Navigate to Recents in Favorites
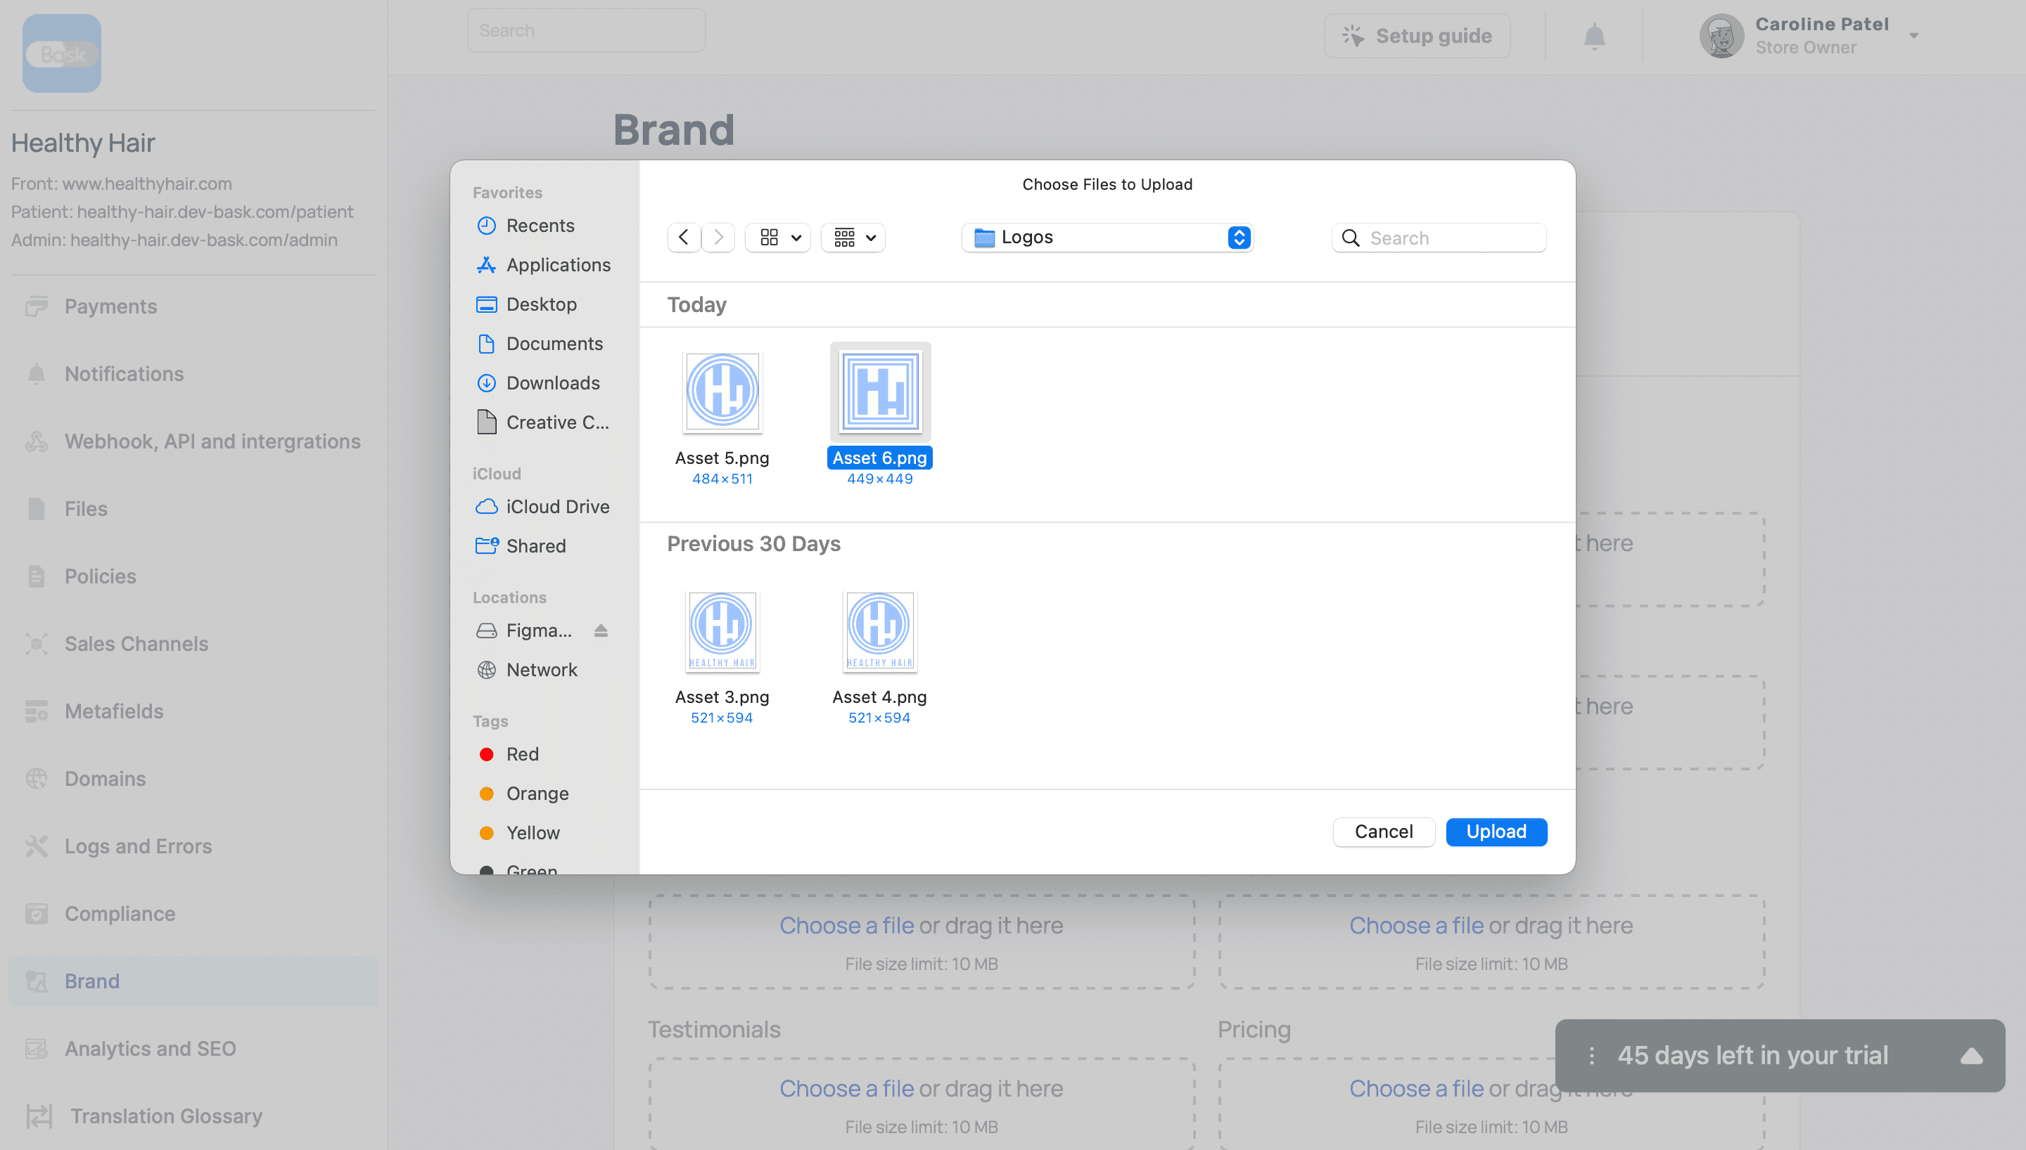 click(541, 224)
